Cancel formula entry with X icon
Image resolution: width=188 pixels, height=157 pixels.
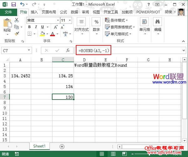point(46,50)
